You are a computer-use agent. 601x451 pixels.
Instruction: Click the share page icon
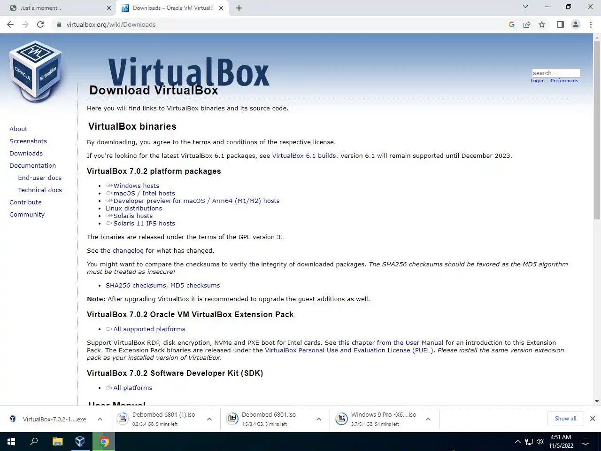(527, 24)
